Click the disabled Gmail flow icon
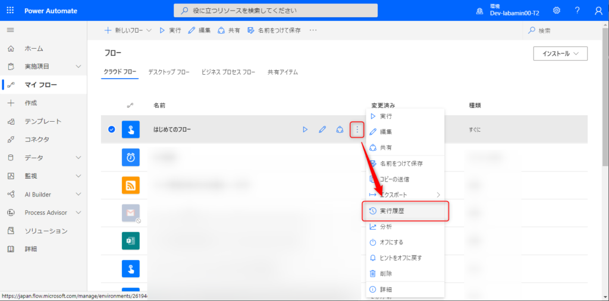This screenshot has width=609, height=301. pyautogui.click(x=130, y=213)
